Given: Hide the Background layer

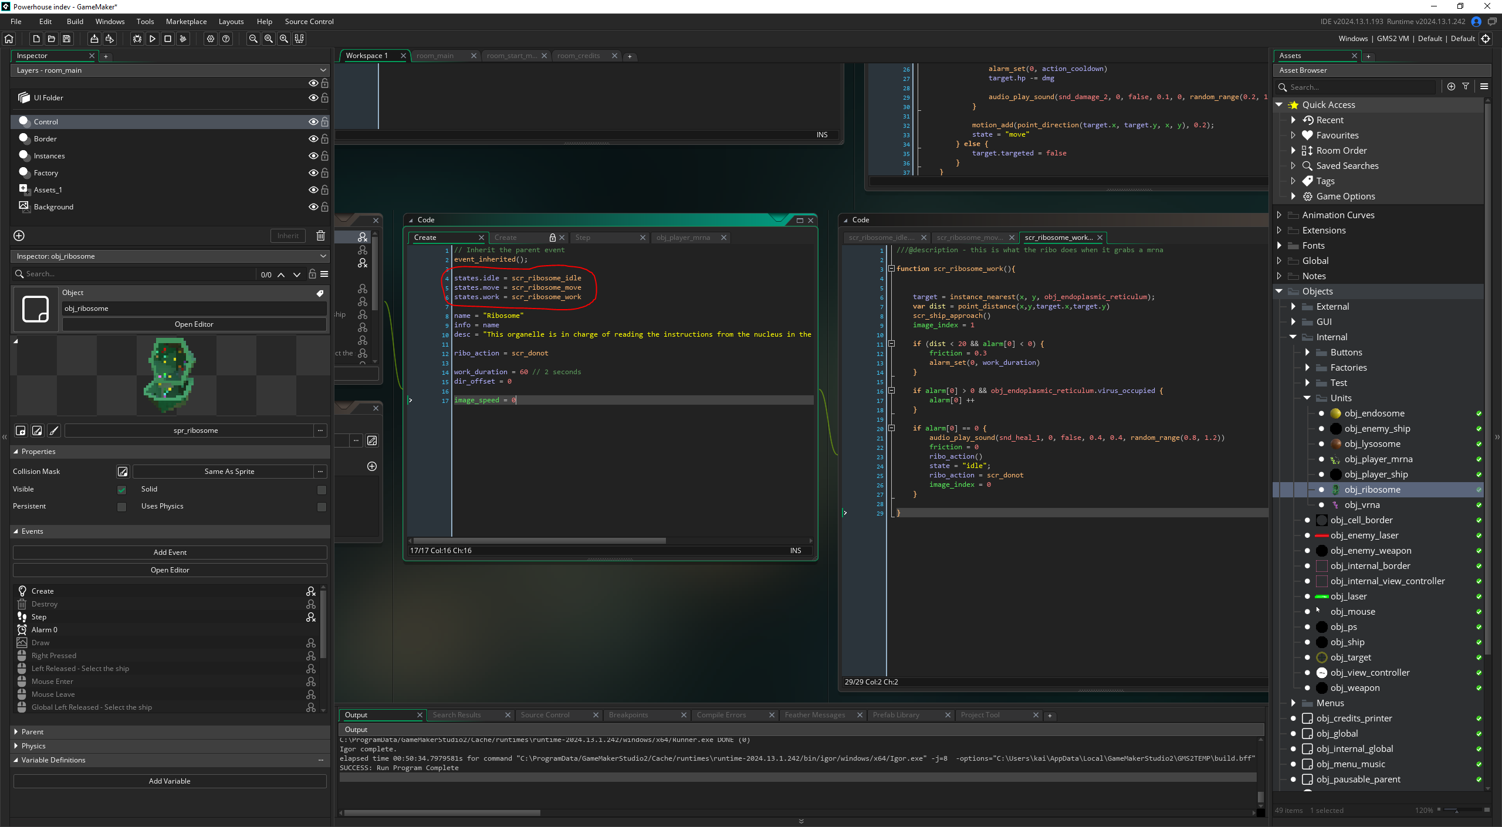Looking at the screenshot, I should point(313,207).
